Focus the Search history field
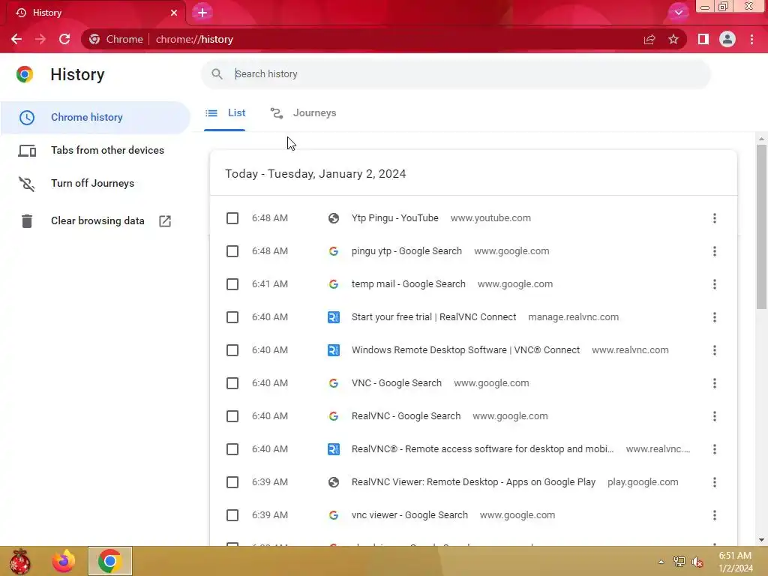 (x=455, y=74)
